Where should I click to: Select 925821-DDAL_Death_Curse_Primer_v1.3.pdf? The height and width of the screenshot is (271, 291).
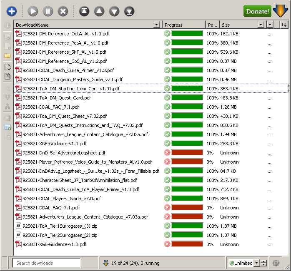pyautogui.click(x=151, y=70)
